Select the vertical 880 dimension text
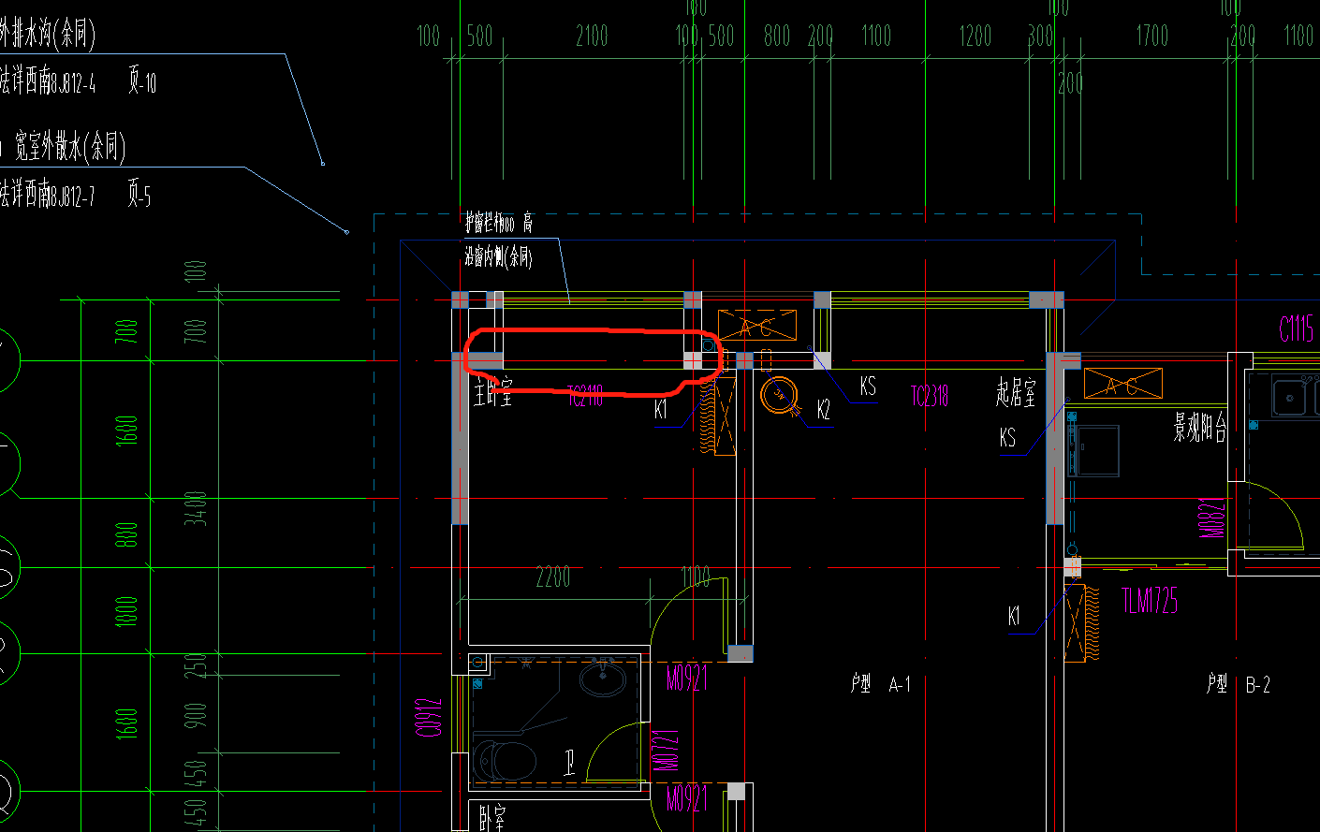 point(126,534)
